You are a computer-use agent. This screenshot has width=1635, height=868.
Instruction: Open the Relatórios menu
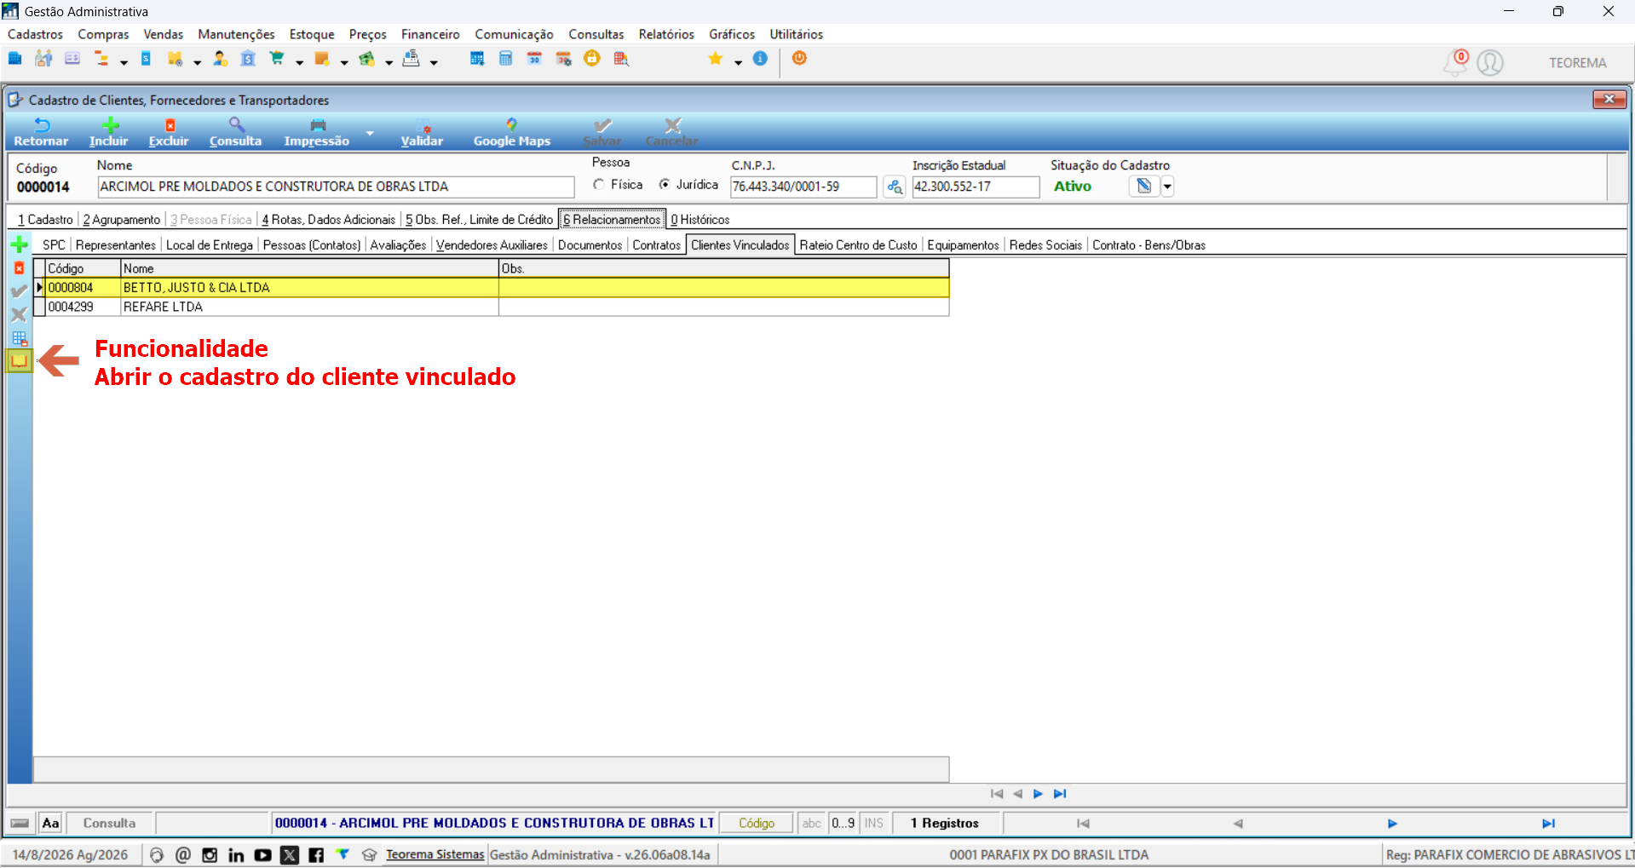[666, 34]
